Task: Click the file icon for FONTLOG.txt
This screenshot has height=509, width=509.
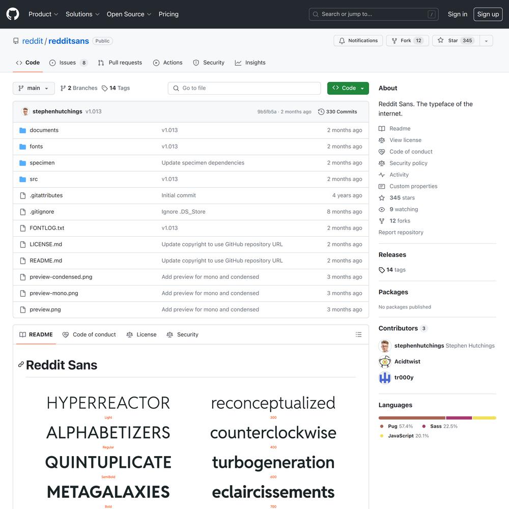Action: tap(23, 228)
